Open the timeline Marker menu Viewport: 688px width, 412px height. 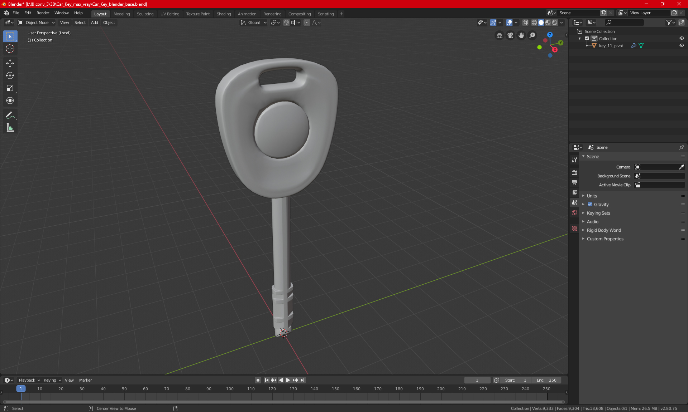[x=85, y=380]
